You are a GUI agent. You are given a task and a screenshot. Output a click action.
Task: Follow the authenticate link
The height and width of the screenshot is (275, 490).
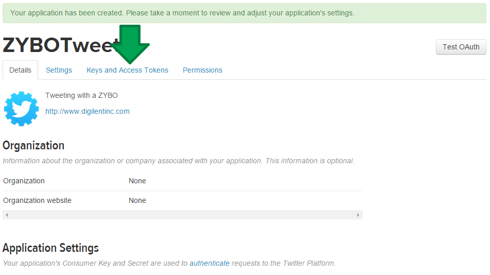209,263
